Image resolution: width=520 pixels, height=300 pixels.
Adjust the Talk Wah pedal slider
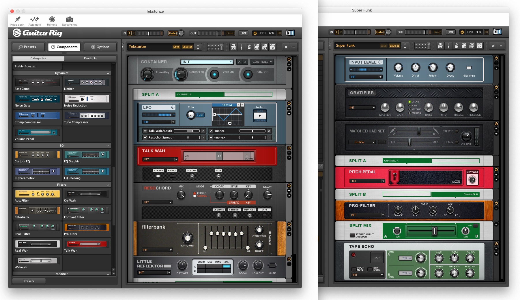[x=219, y=156]
